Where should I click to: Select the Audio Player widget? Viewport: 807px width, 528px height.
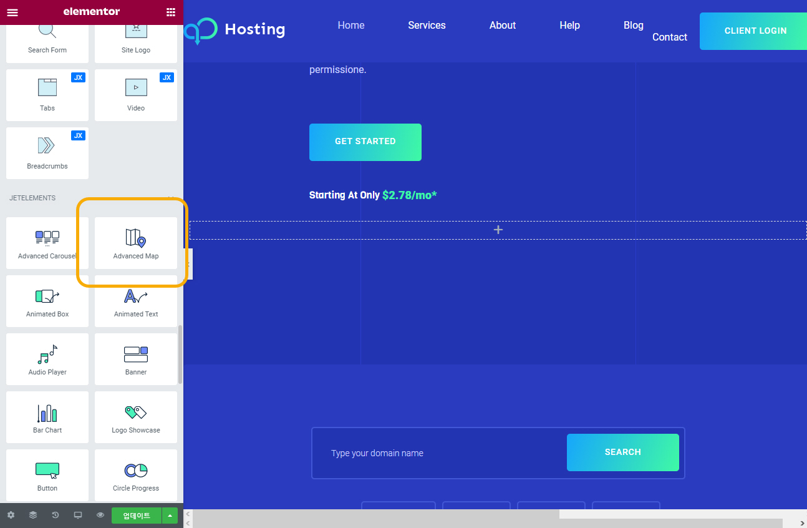[x=47, y=359]
